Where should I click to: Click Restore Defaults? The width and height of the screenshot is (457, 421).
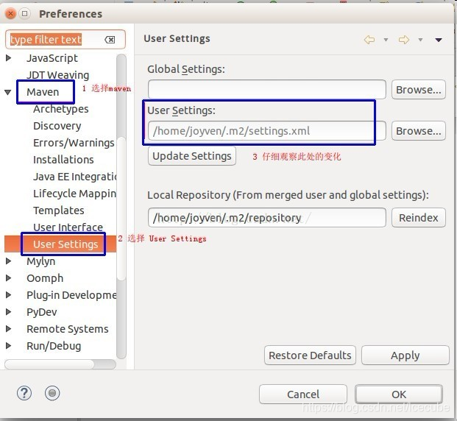(310, 355)
